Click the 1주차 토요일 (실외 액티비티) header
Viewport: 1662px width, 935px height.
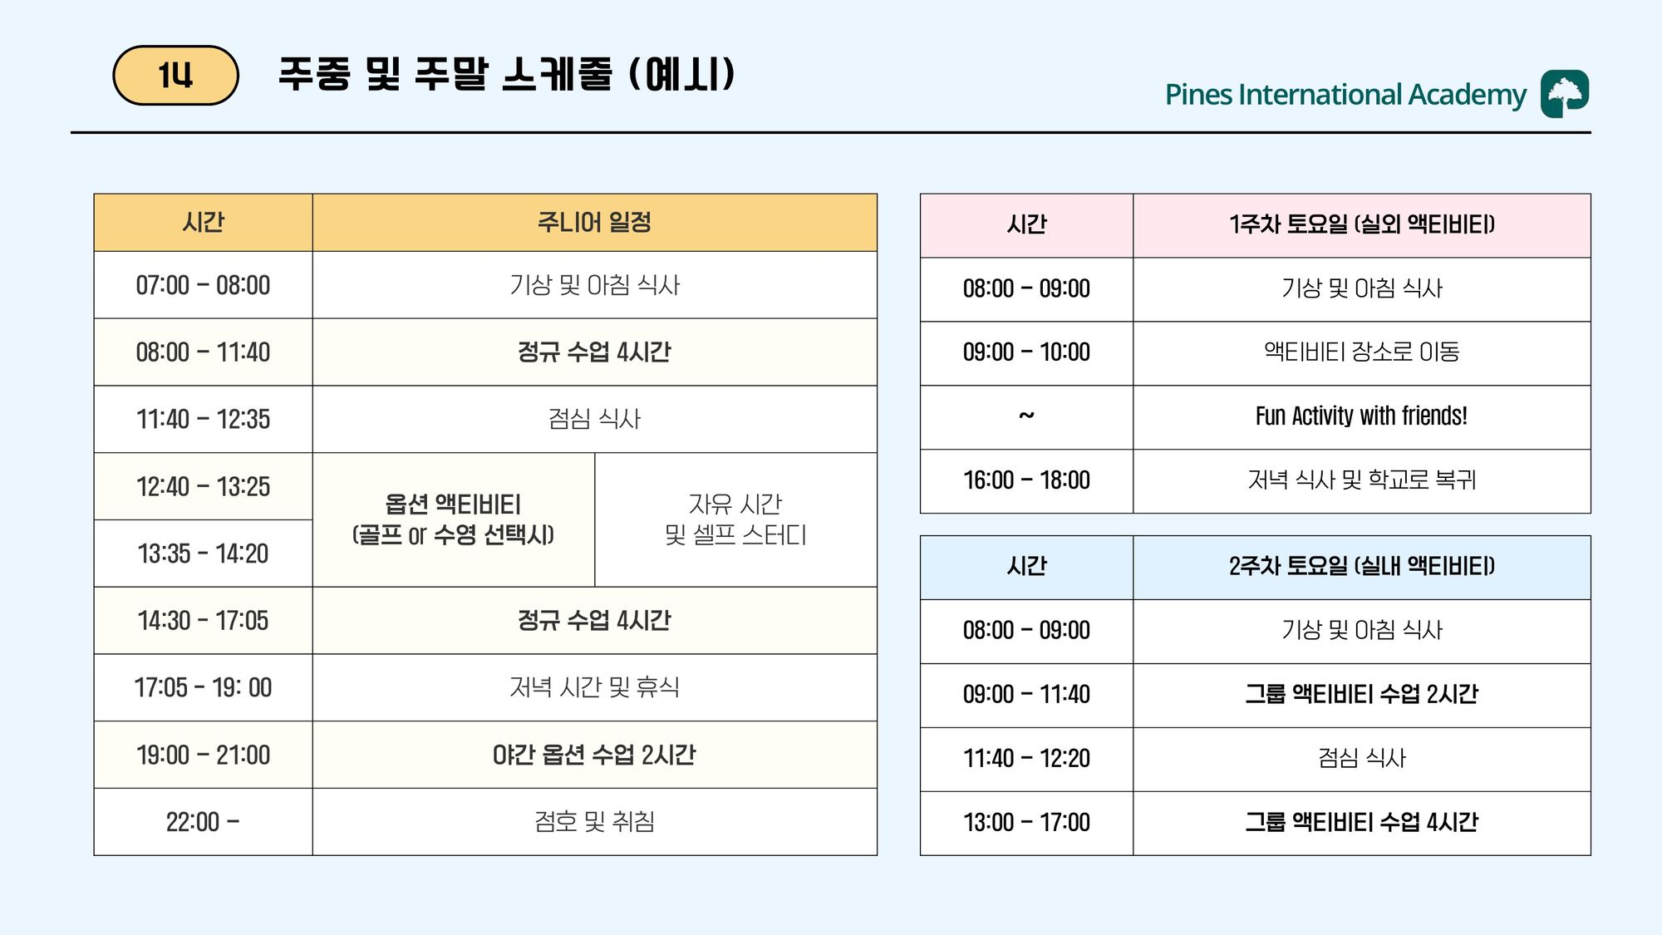click(x=1361, y=225)
